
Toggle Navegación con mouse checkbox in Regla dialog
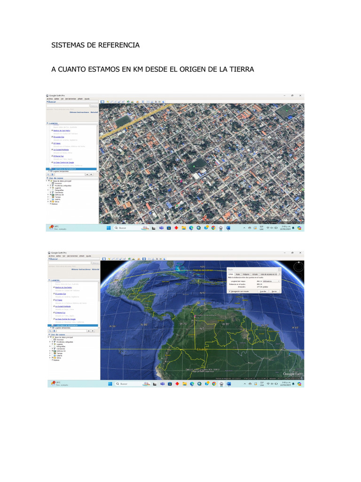(229, 291)
